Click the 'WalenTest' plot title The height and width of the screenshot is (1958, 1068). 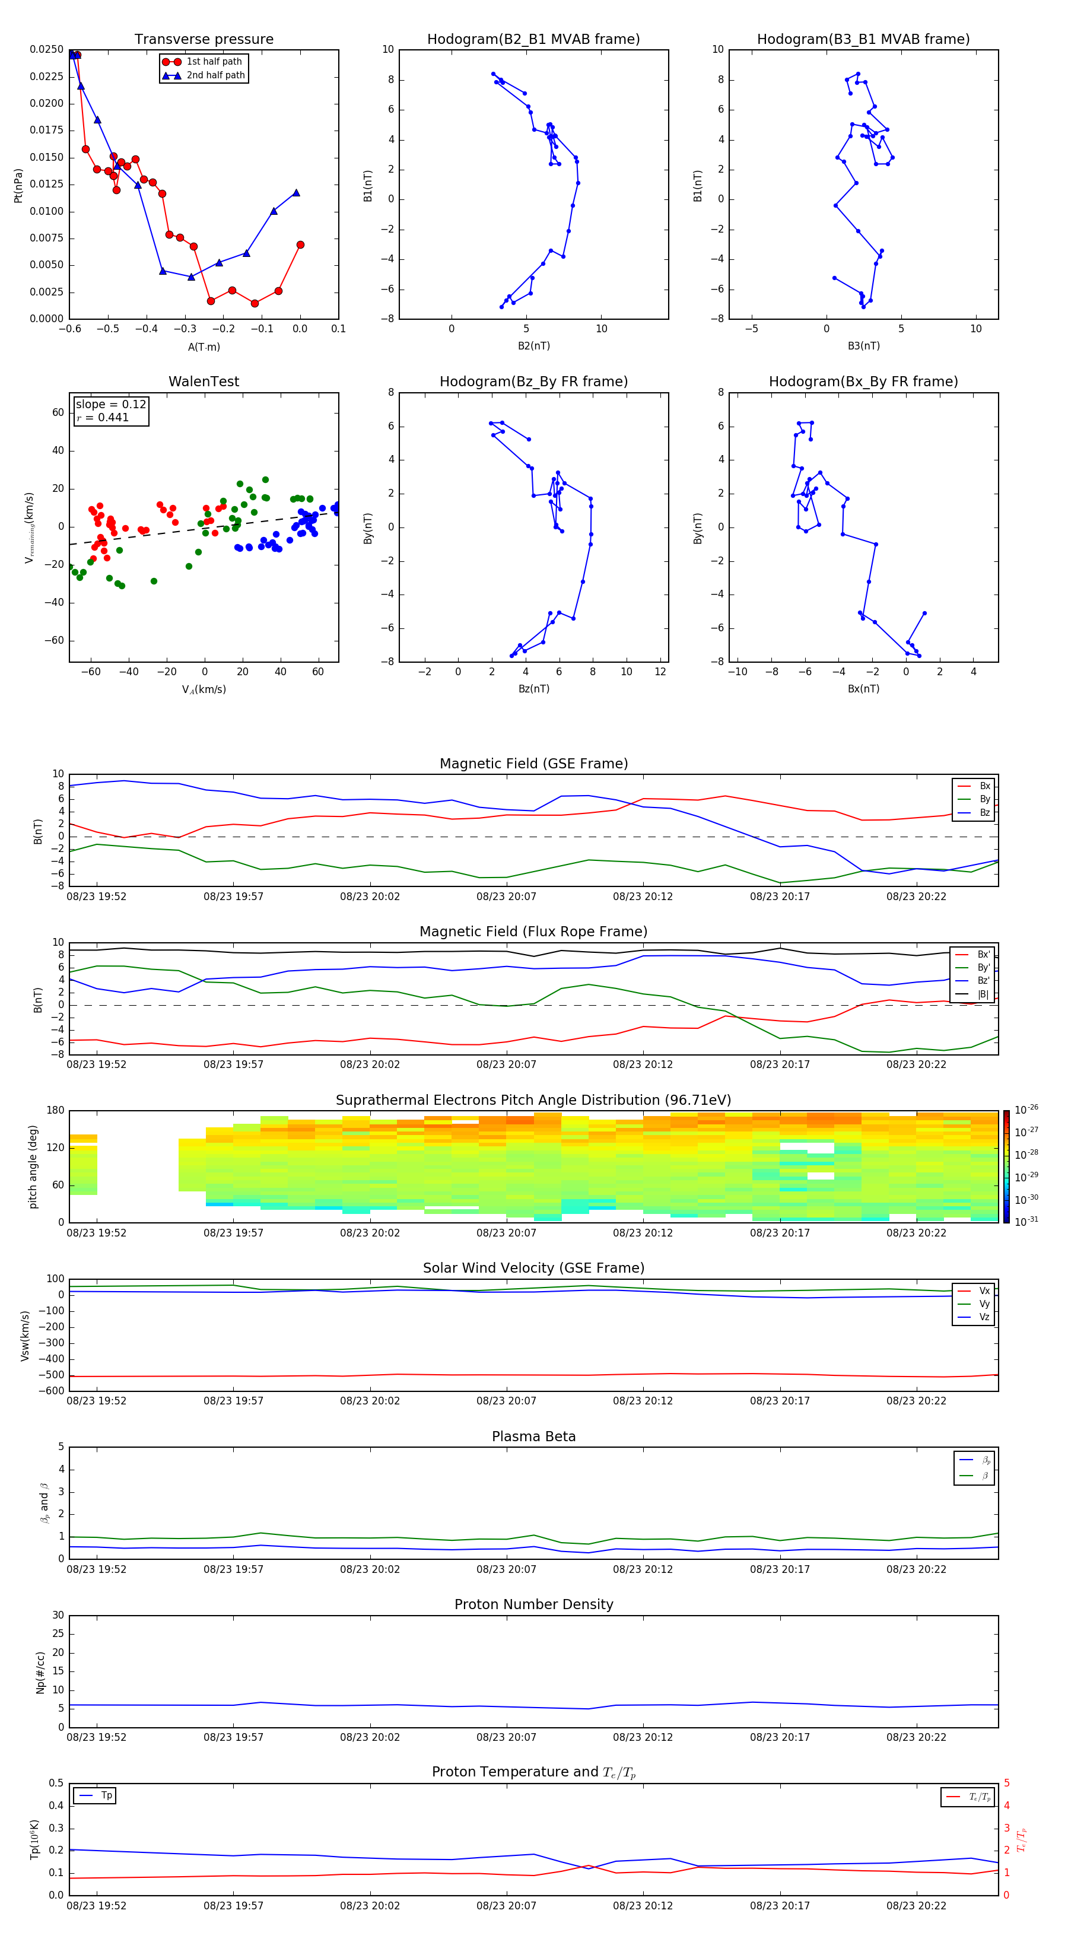(x=204, y=382)
